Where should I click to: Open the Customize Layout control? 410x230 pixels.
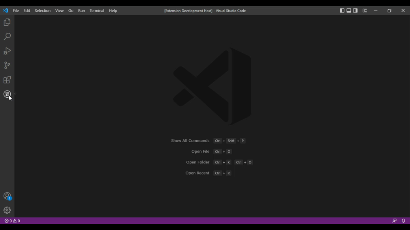coord(365,10)
